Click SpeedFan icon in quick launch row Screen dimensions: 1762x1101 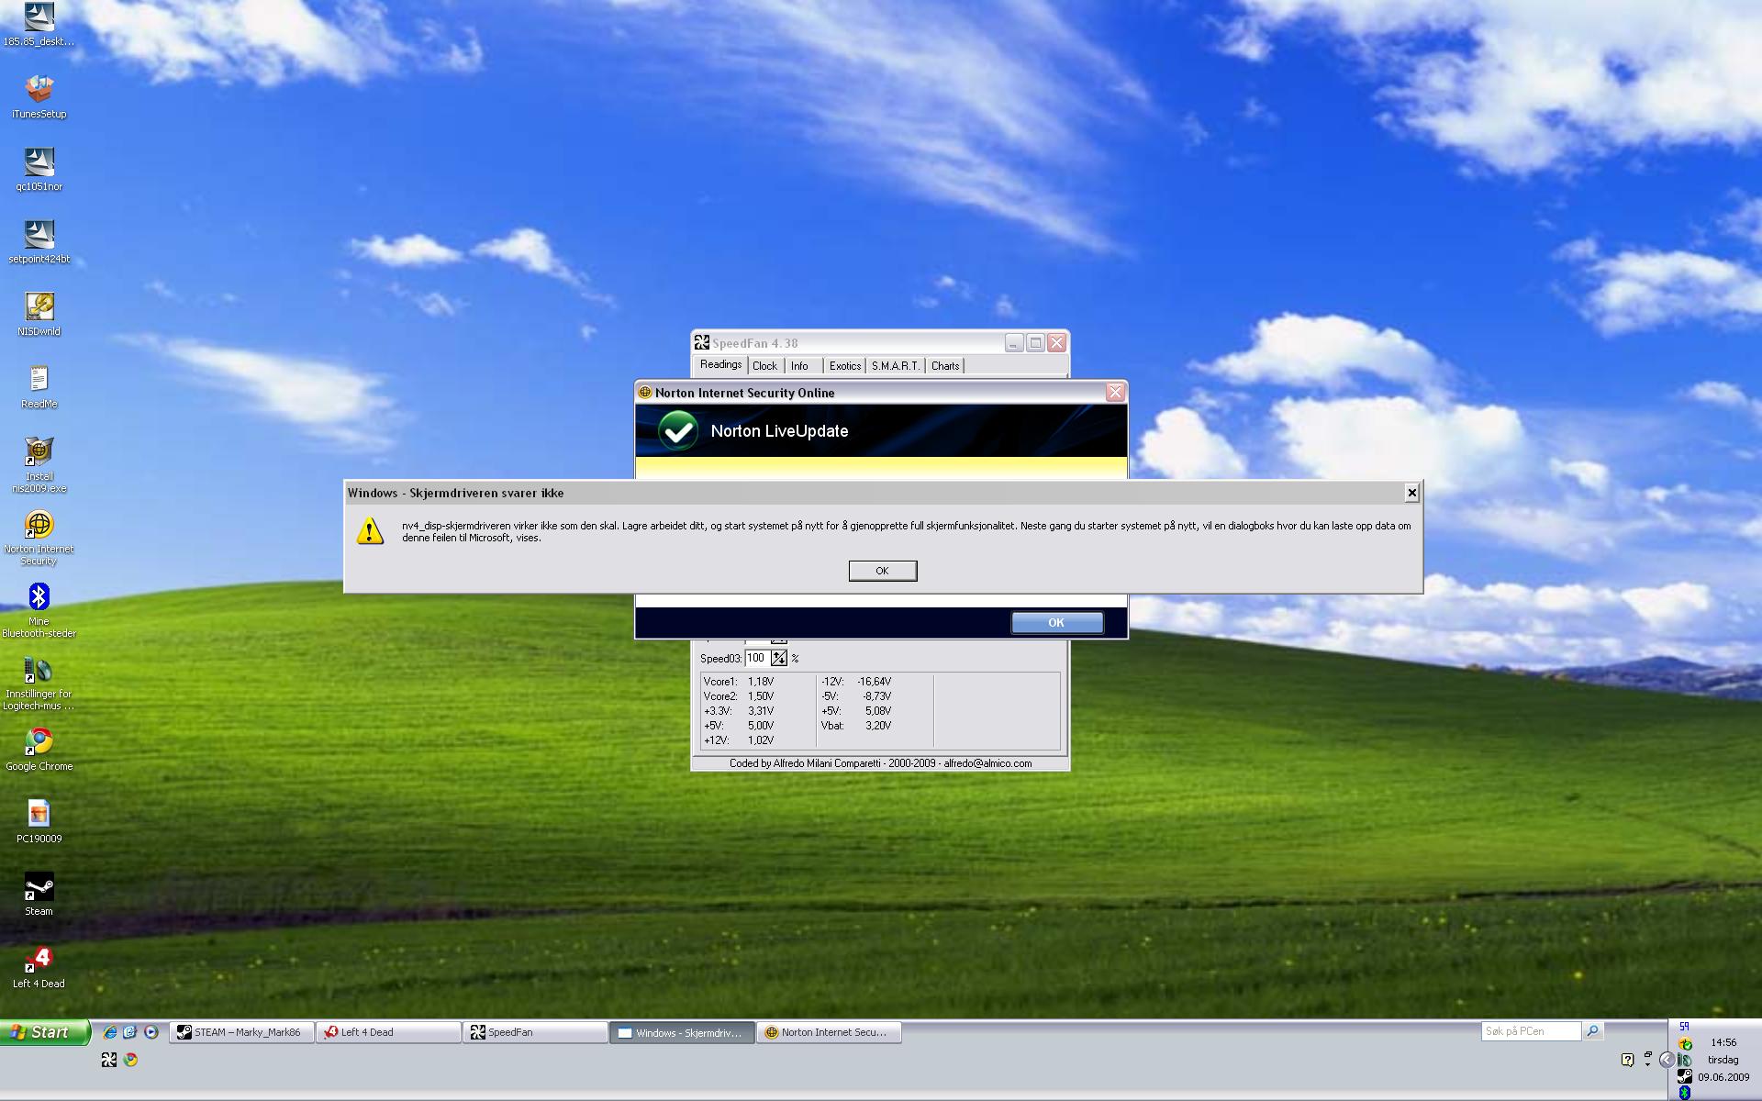(108, 1060)
